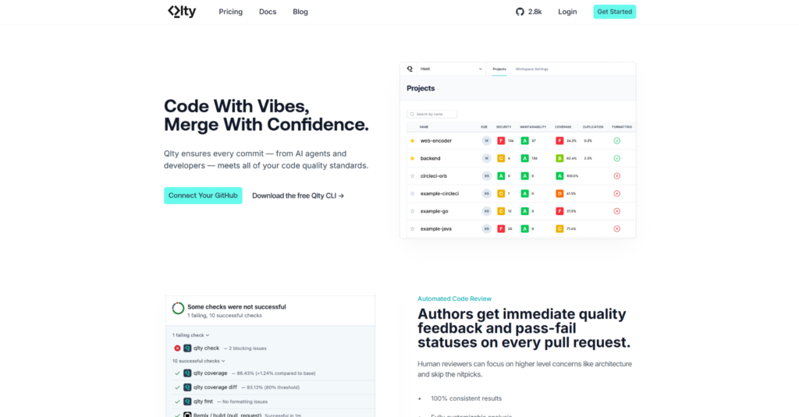Click the green B coverage grade for backend
Image resolution: width=799 pixels, height=417 pixels.
click(x=559, y=158)
